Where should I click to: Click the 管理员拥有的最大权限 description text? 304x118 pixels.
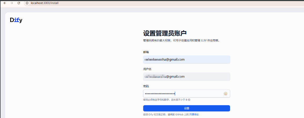tap(181, 41)
